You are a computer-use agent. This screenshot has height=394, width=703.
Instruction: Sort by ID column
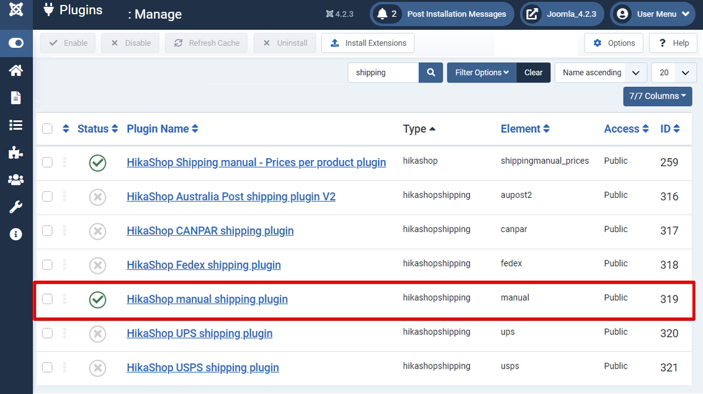click(670, 128)
